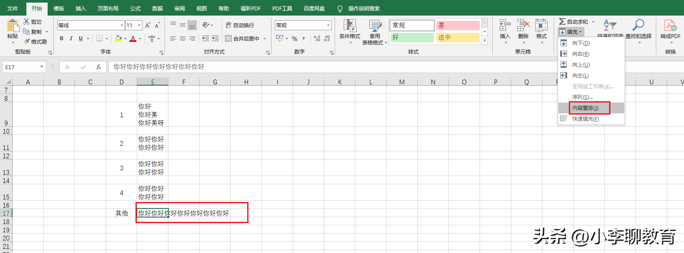684x253 pixels.
Task: Click the increase decimal icon
Action: coord(317,38)
